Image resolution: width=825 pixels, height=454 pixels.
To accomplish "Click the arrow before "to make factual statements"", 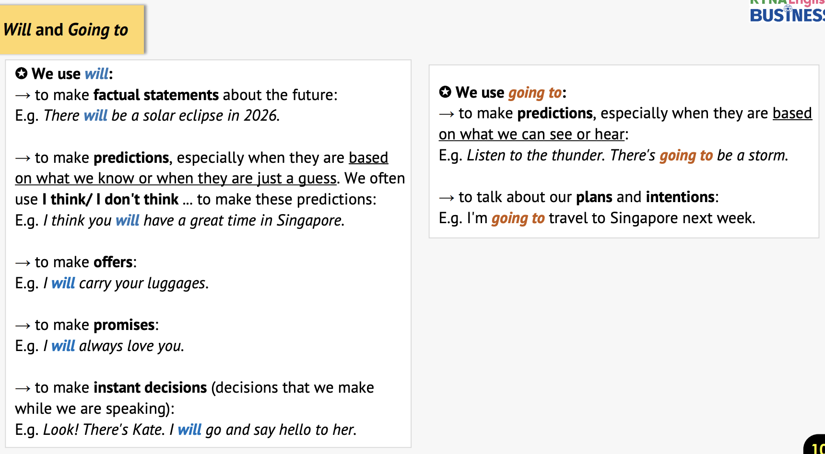I will [23, 95].
